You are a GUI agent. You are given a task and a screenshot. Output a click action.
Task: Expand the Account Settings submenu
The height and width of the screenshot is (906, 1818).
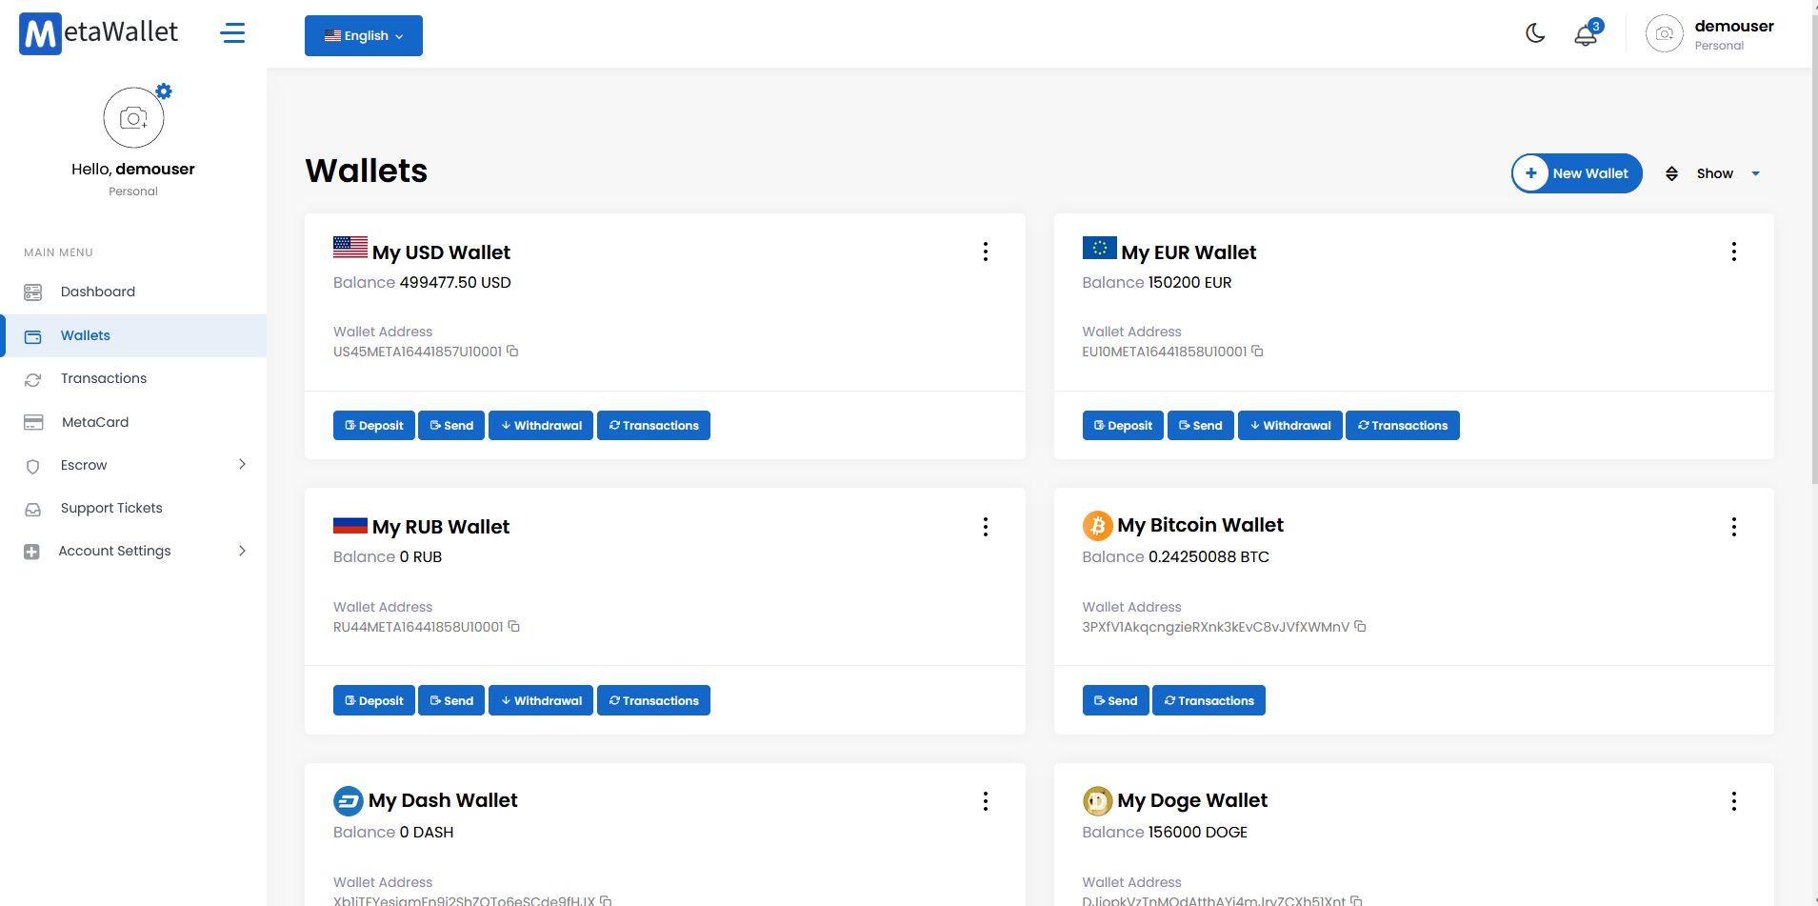click(x=242, y=551)
